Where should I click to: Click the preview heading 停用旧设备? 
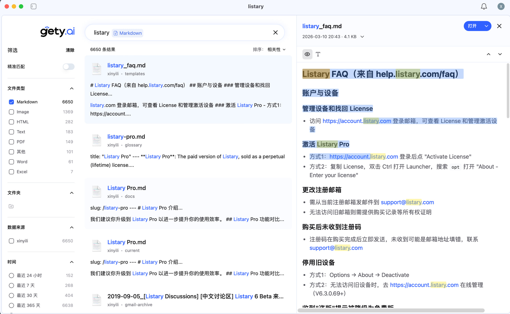(318, 263)
